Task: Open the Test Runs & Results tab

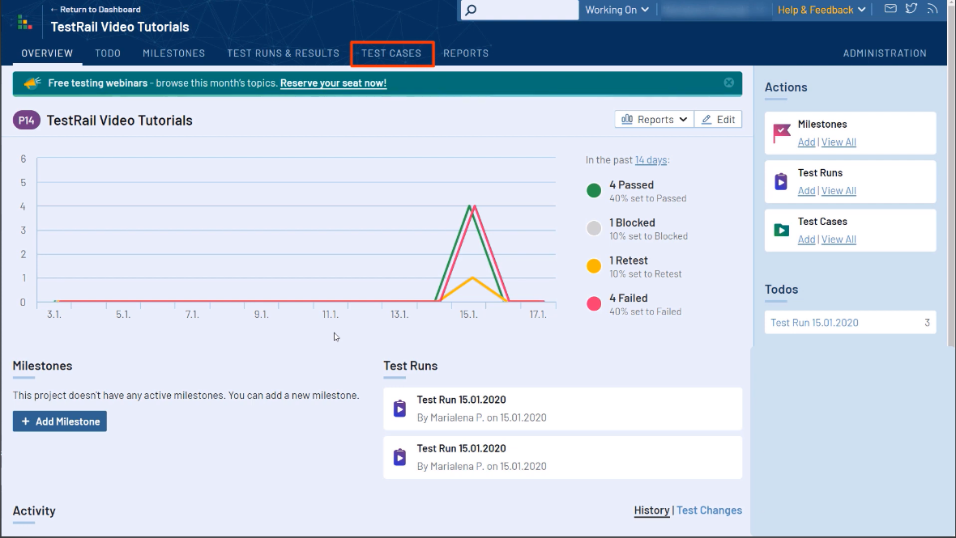Action: point(283,53)
